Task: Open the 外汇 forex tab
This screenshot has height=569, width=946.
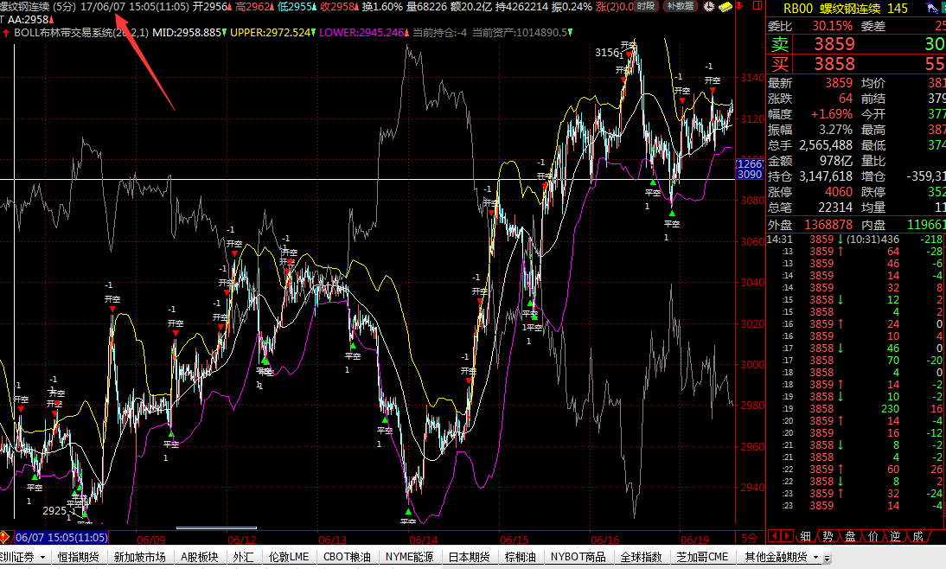Action: [x=243, y=557]
